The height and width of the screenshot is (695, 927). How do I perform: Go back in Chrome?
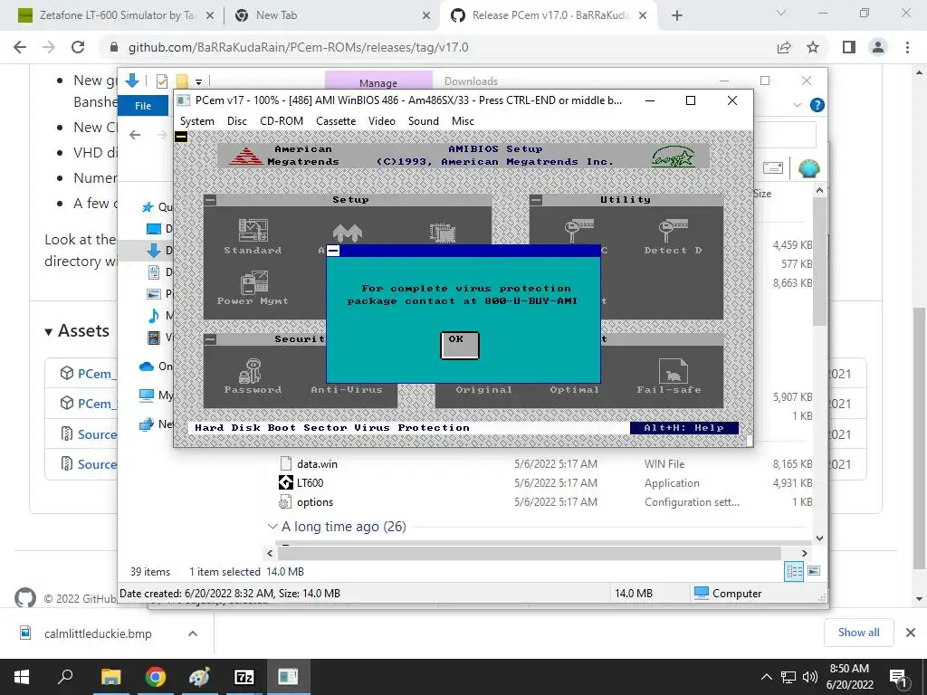pyautogui.click(x=20, y=47)
